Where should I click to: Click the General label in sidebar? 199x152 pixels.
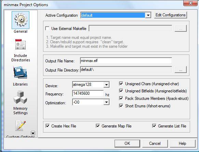21,31
